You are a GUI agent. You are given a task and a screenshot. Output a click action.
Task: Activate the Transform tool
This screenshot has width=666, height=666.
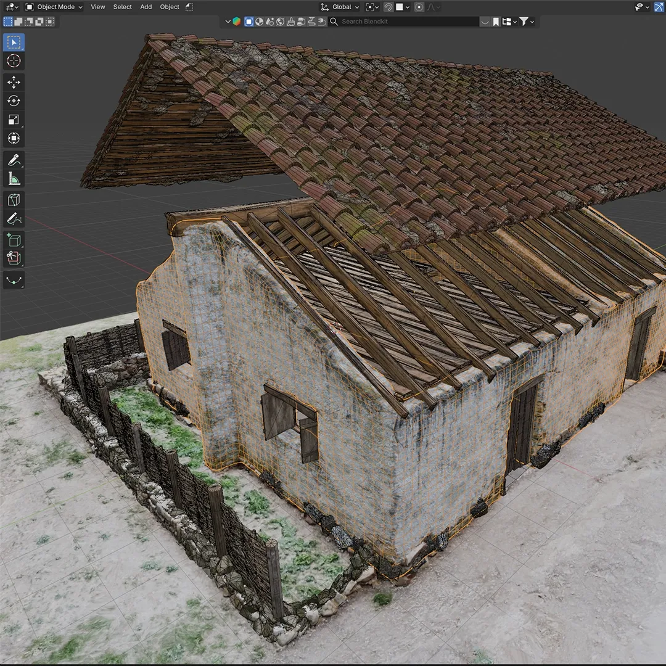[14, 138]
